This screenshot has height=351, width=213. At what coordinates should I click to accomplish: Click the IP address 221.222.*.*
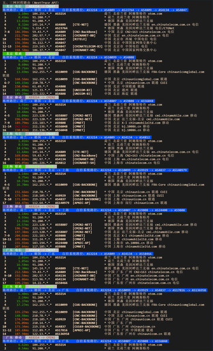[42, 94]
